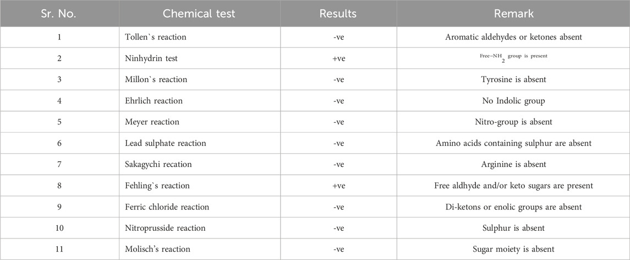
Task: Click the 'Arginine is absent' remark
Action: point(513,165)
